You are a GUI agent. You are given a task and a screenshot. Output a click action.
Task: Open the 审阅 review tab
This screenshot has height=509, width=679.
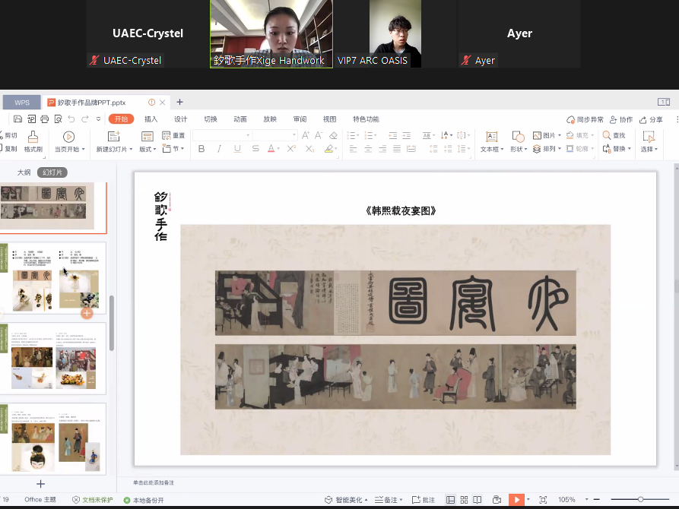(x=300, y=119)
